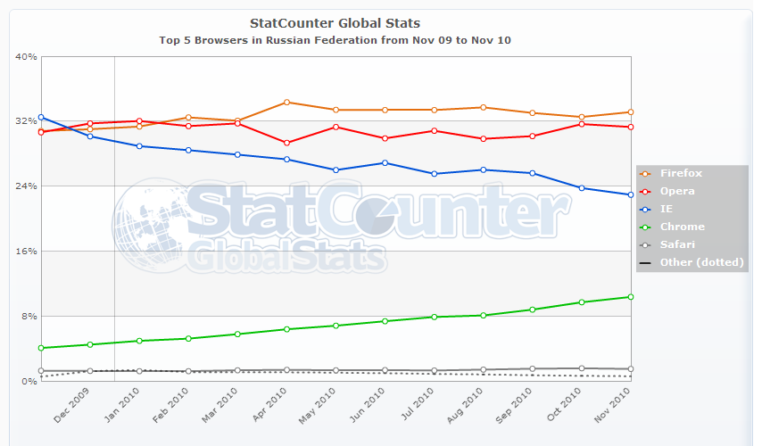
Task: Click the Safari Nov 2010 data point
Action: [631, 369]
